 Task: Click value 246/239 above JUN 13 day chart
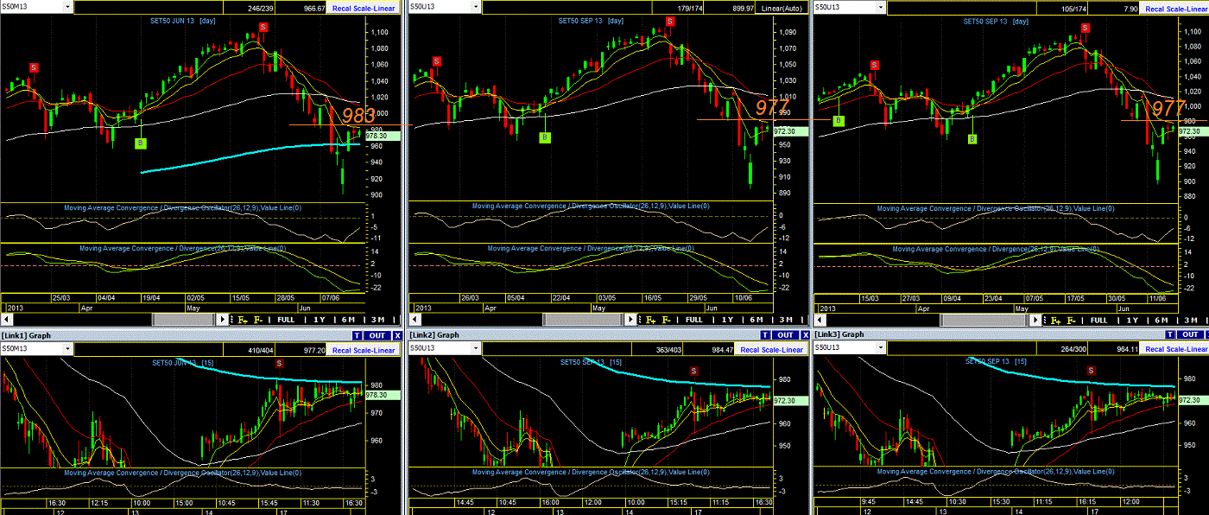[261, 8]
